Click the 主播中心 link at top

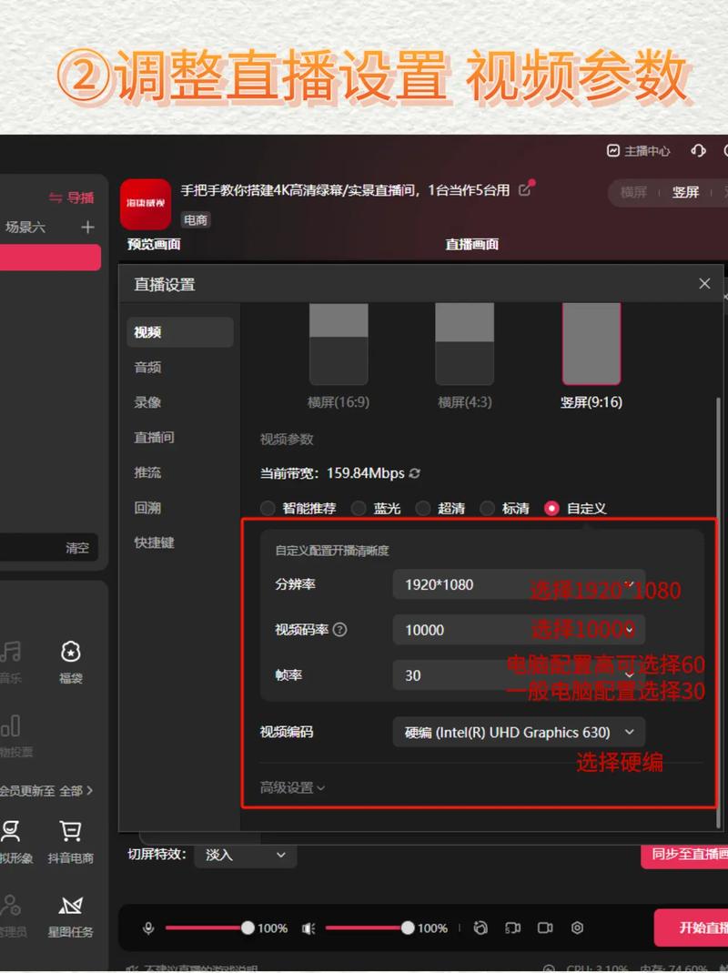[639, 151]
